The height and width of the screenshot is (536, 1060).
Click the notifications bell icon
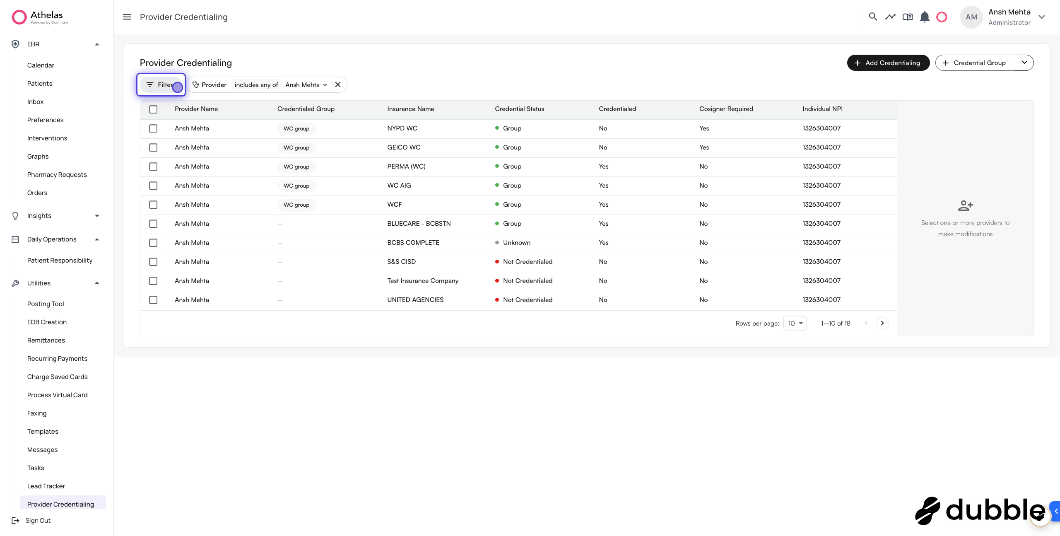pyautogui.click(x=925, y=17)
